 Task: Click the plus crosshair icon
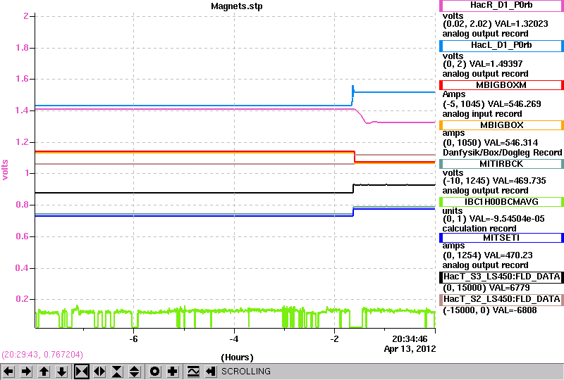click(x=173, y=372)
